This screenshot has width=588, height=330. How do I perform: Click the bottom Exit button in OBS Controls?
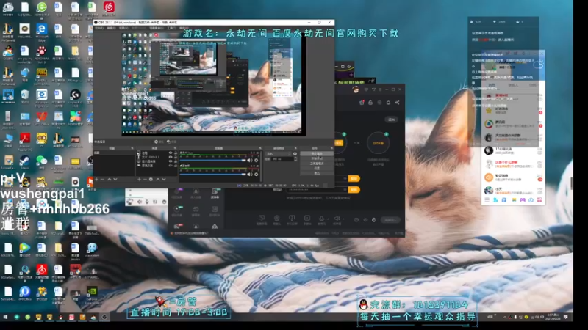[x=317, y=173]
